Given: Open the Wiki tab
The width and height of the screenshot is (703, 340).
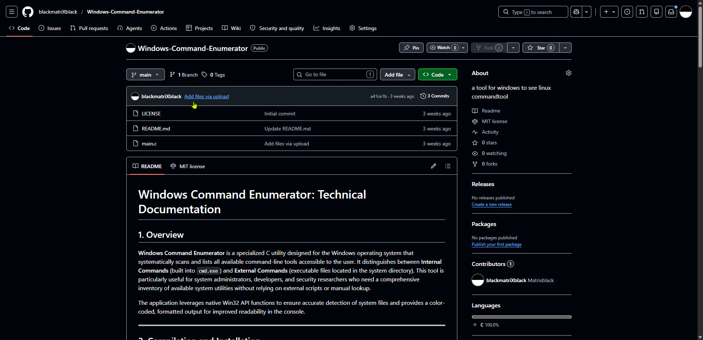Looking at the screenshot, I should click(231, 28).
